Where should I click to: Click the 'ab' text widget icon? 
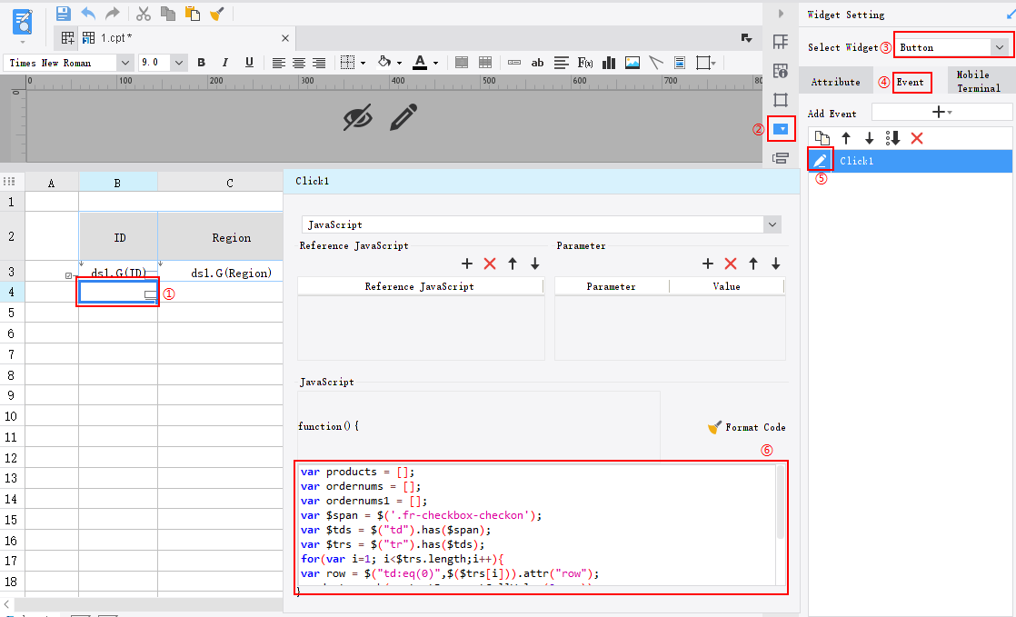(x=537, y=62)
